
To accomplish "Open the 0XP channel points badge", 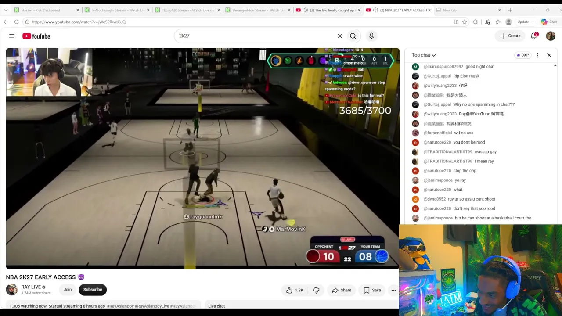I will (522, 55).
